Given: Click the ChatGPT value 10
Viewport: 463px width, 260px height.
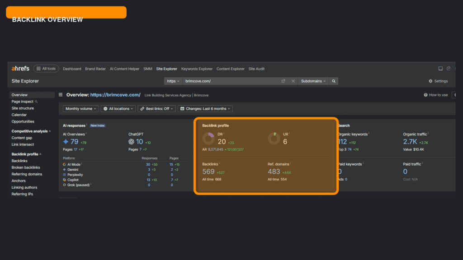Looking at the screenshot, I should coord(139,142).
